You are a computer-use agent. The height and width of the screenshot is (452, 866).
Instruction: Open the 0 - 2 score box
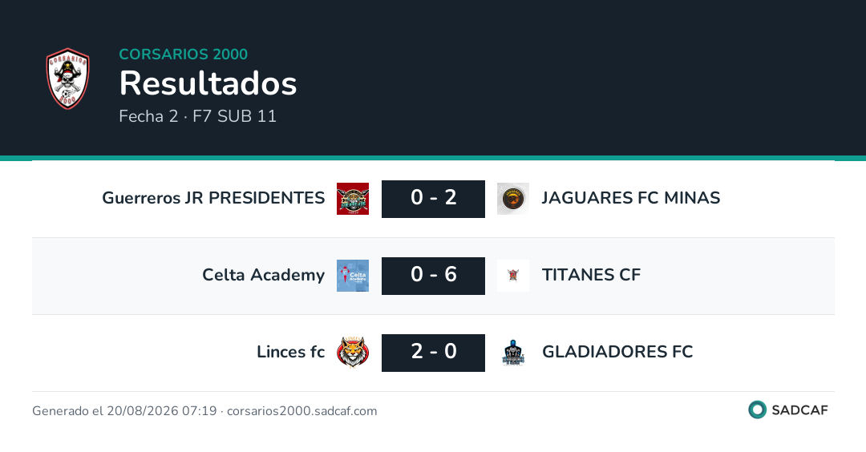coord(434,199)
